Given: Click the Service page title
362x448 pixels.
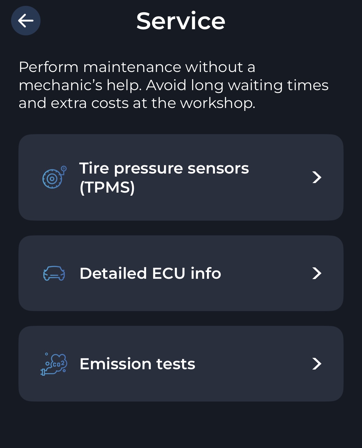Looking at the screenshot, I should point(181,21).
